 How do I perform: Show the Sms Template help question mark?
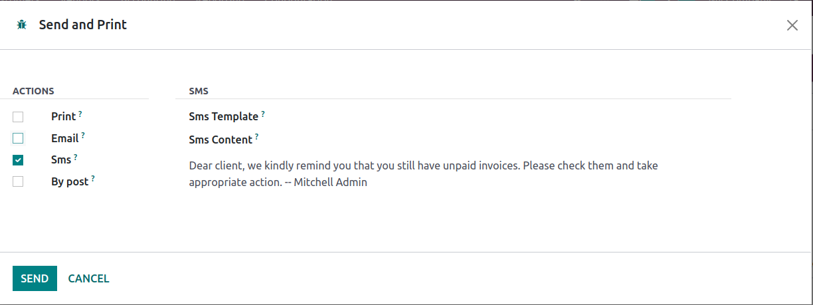[x=263, y=114]
